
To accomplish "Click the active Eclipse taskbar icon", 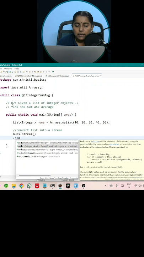I will click(60, 186).
